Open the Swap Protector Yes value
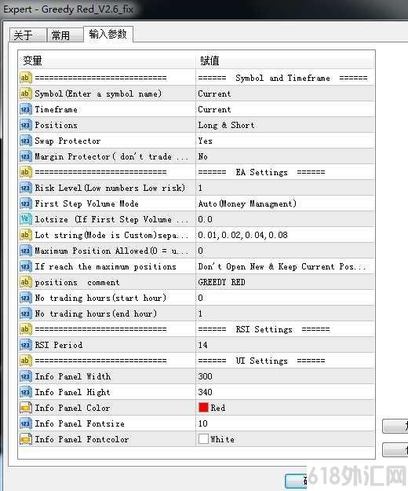408x491 pixels. click(285, 141)
